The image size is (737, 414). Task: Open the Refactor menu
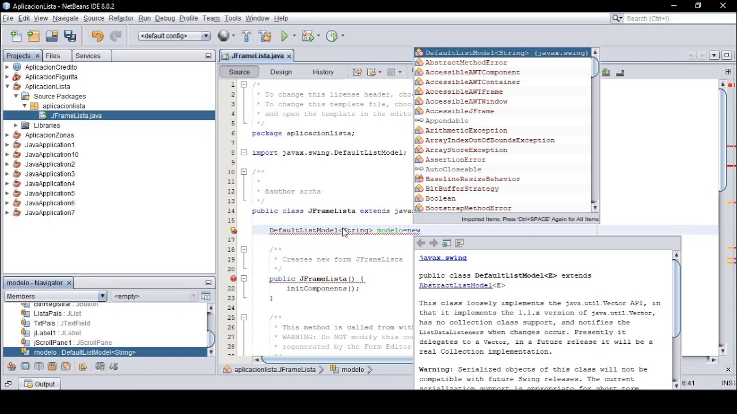pos(121,18)
